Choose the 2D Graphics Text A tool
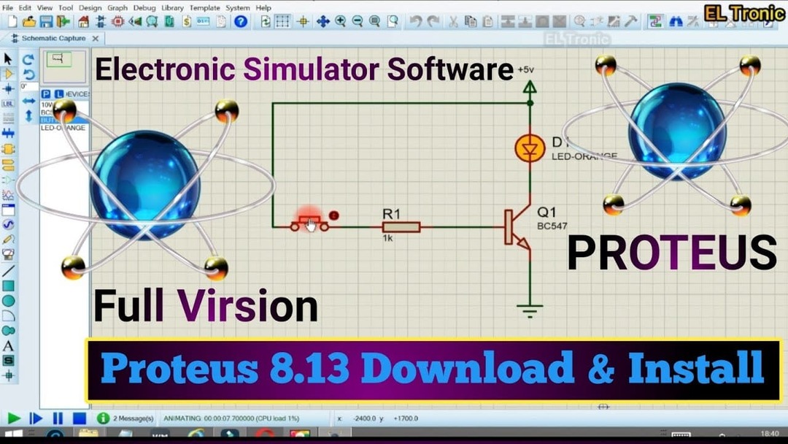788x444 pixels. pyautogui.click(x=8, y=346)
